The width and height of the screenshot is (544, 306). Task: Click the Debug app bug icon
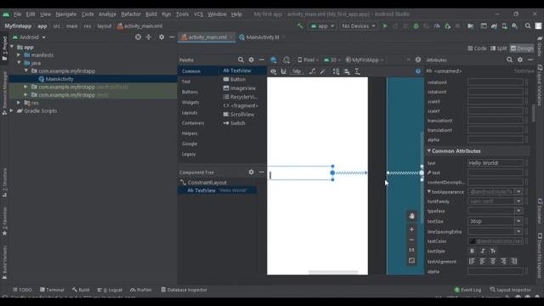[416, 26]
